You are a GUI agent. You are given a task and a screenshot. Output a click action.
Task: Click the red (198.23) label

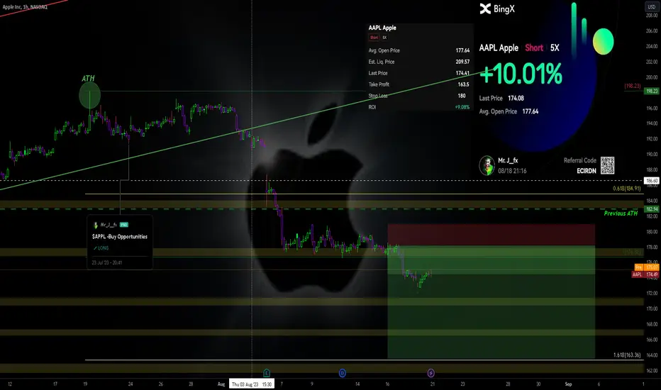[633, 86]
